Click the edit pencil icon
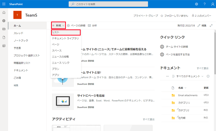This screenshot has height=131, width=216. pyautogui.click(x=199, y=25)
